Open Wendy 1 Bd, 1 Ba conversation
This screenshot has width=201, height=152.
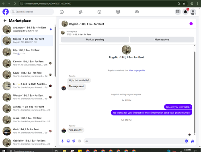tap(27, 97)
